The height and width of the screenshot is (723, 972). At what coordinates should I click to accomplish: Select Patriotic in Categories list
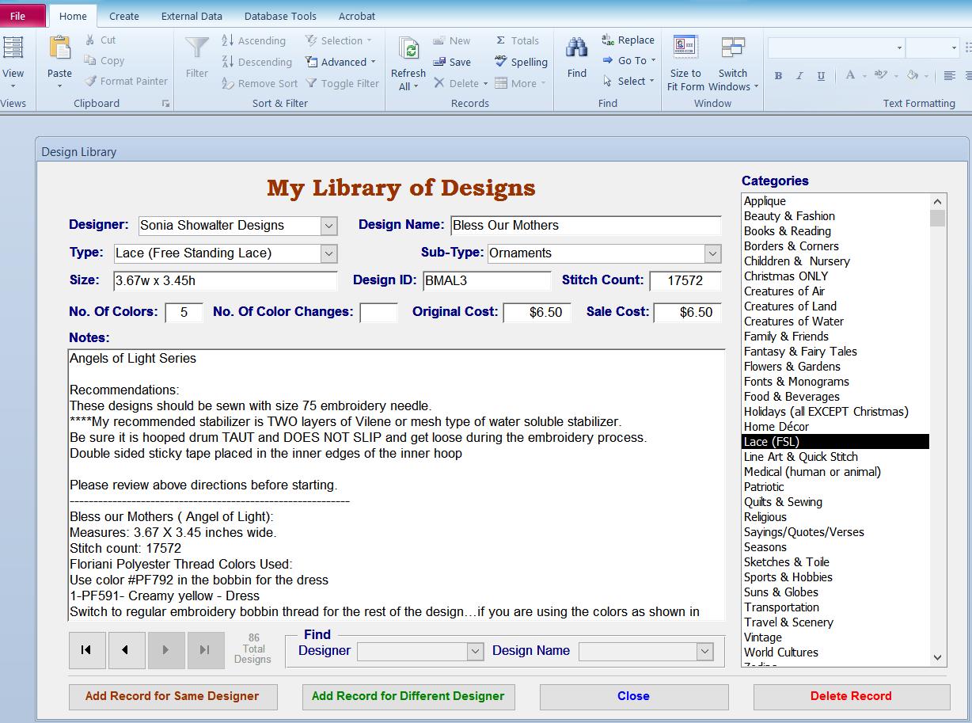tap(764, 487)
